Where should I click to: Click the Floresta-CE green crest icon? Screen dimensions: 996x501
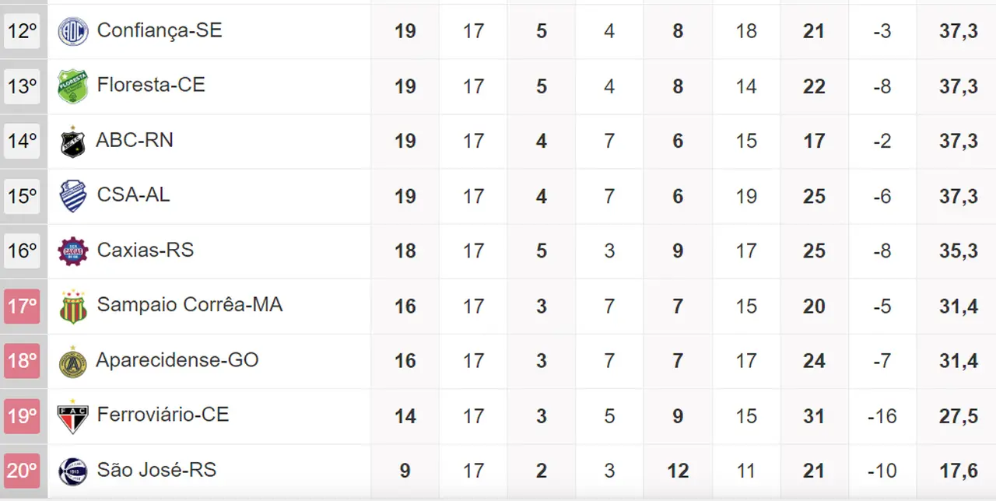coord(73,86)
